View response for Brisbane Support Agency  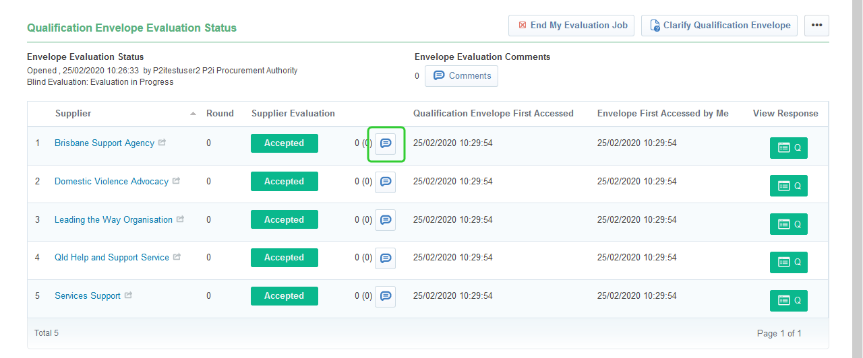(x=788, y=148)
